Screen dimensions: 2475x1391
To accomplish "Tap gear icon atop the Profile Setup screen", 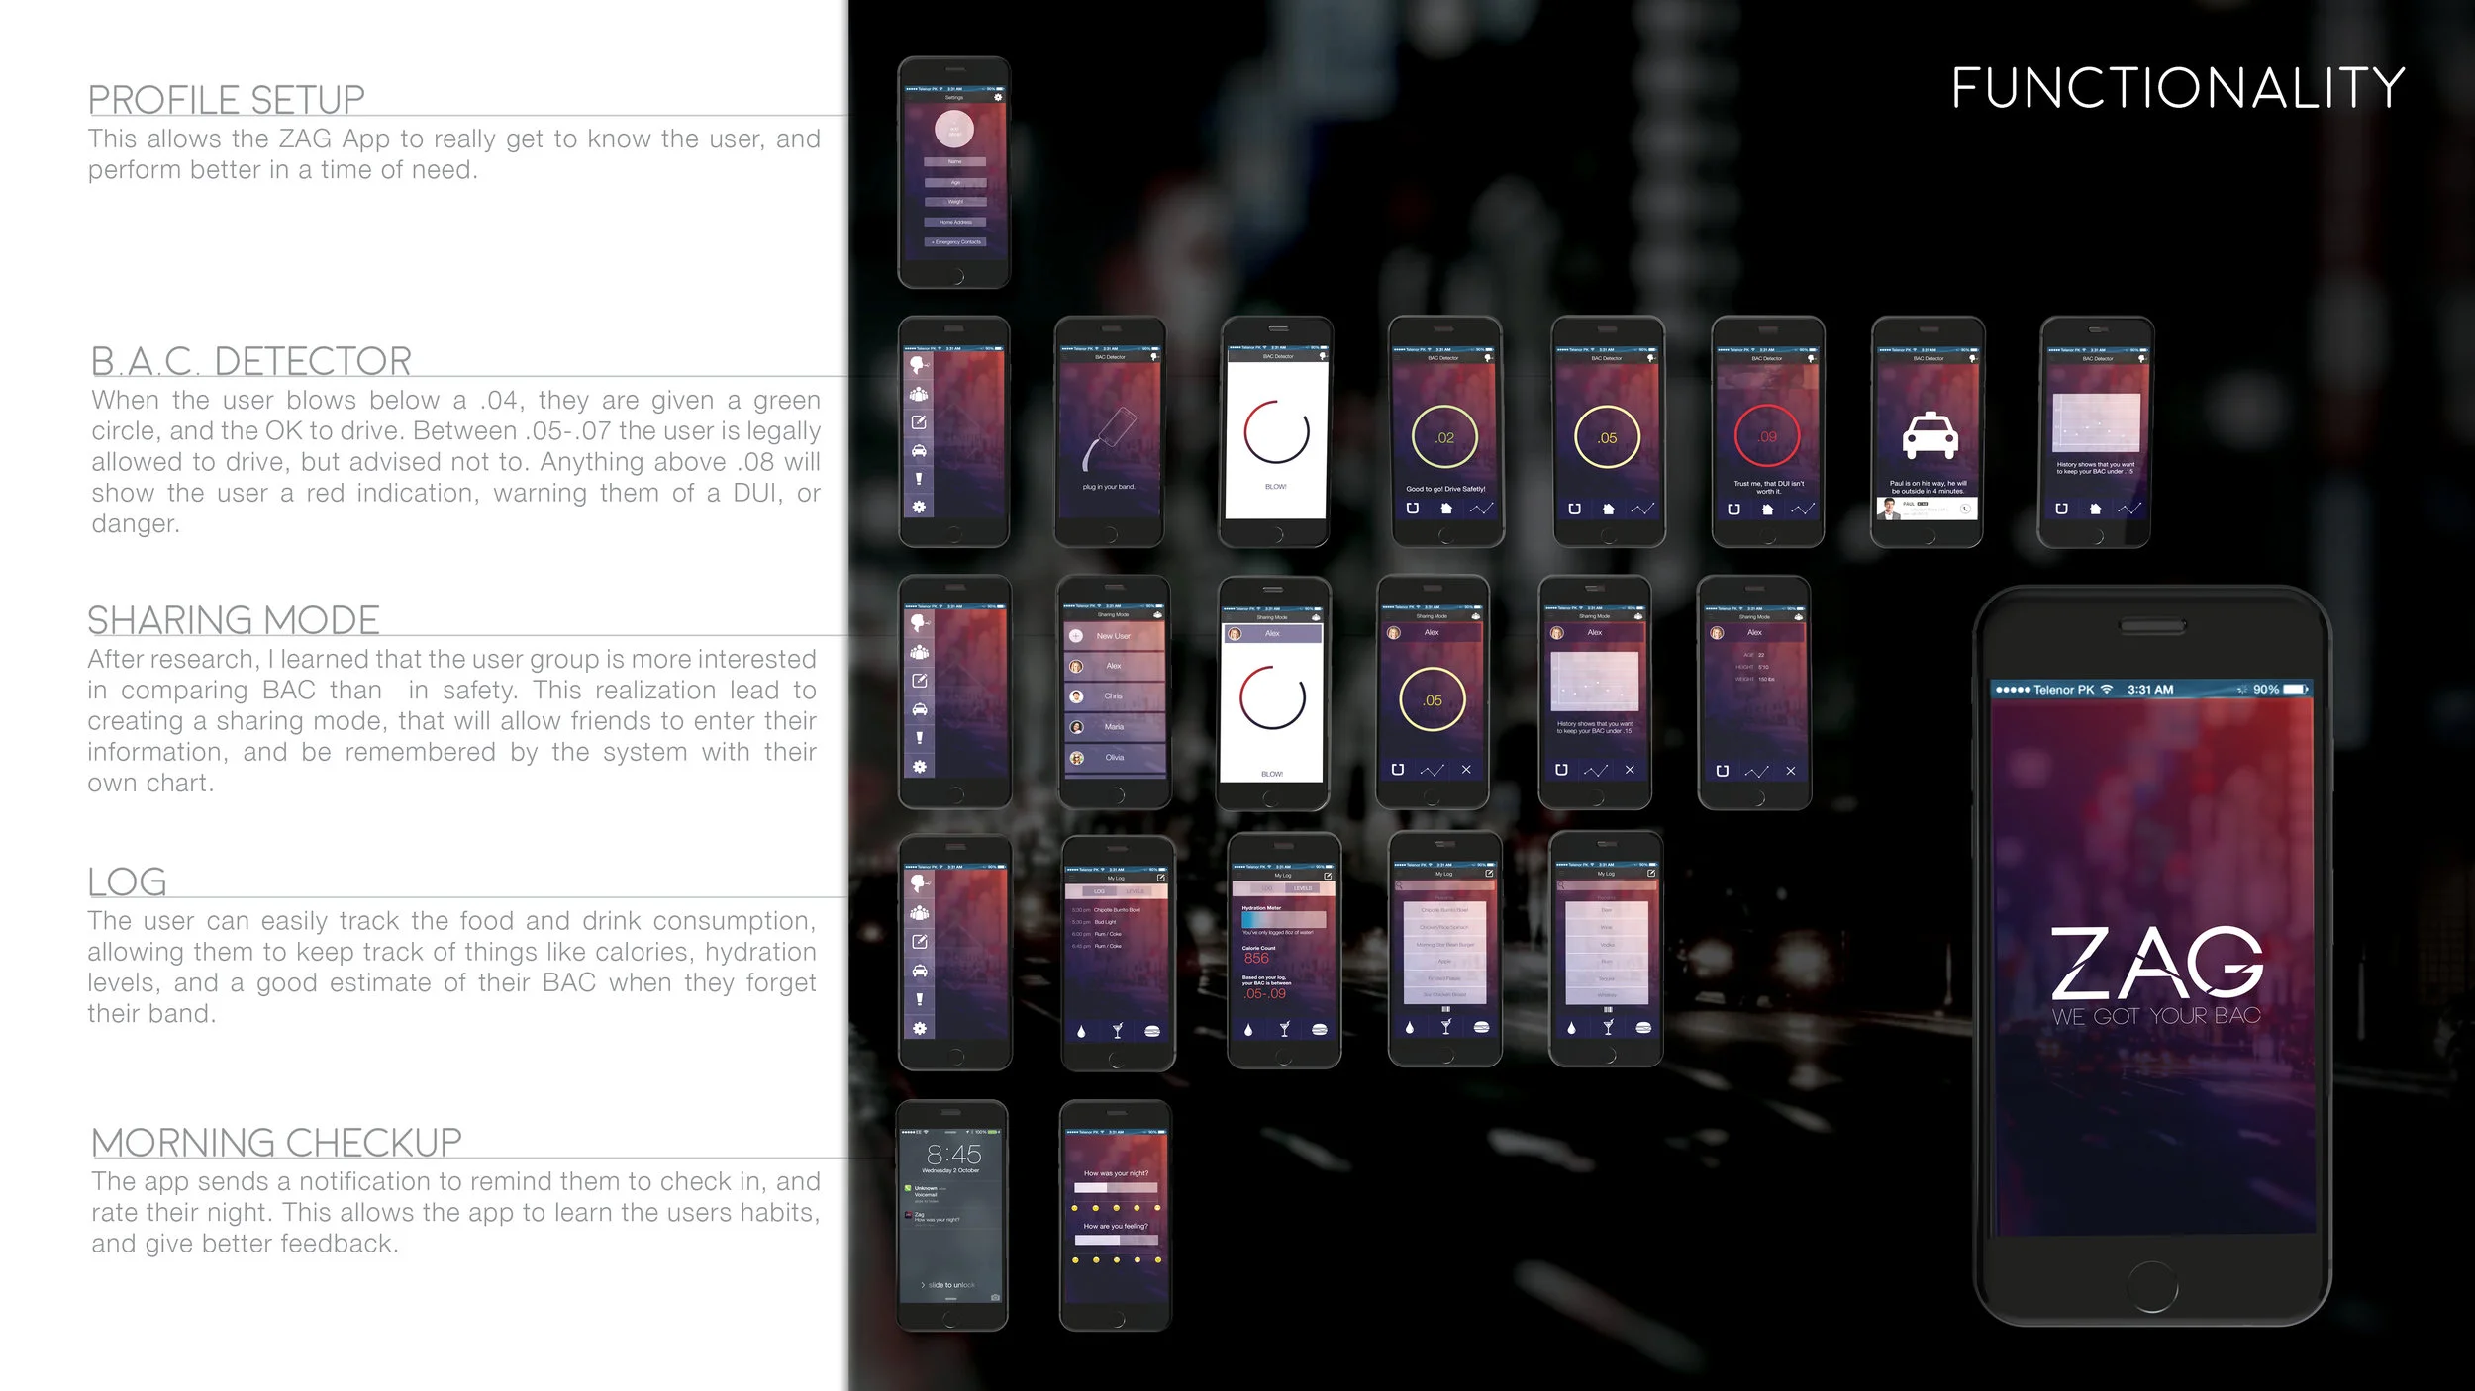I will pyautogui.click(x=998, y=97).
